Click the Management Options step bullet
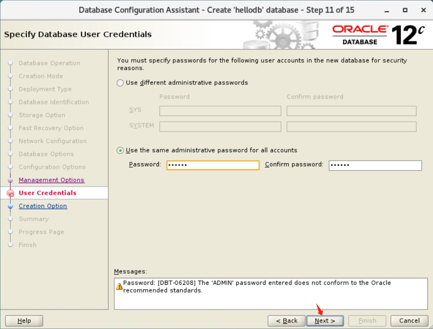Viewport: 433px width, 329px height. [10, 180]
